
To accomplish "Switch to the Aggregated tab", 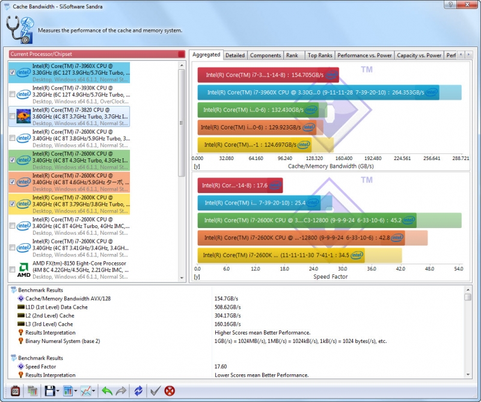I will coord(206,55).
